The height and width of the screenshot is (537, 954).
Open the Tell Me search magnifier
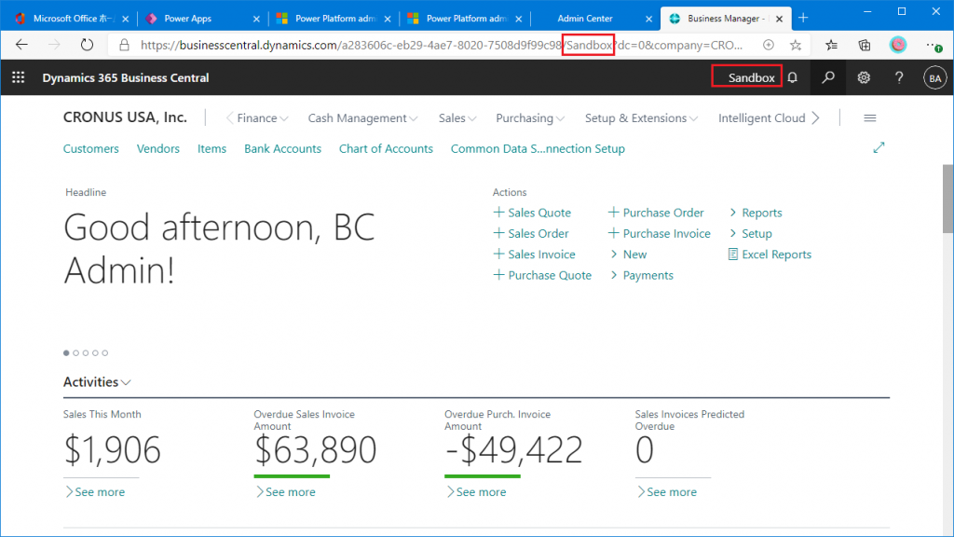(x=828, y=77)
